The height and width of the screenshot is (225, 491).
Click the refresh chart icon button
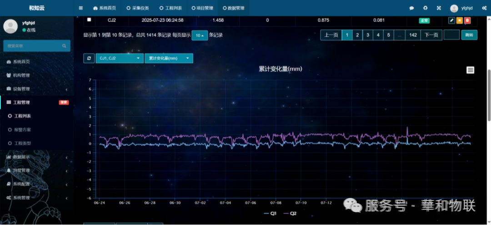(89, 58)
